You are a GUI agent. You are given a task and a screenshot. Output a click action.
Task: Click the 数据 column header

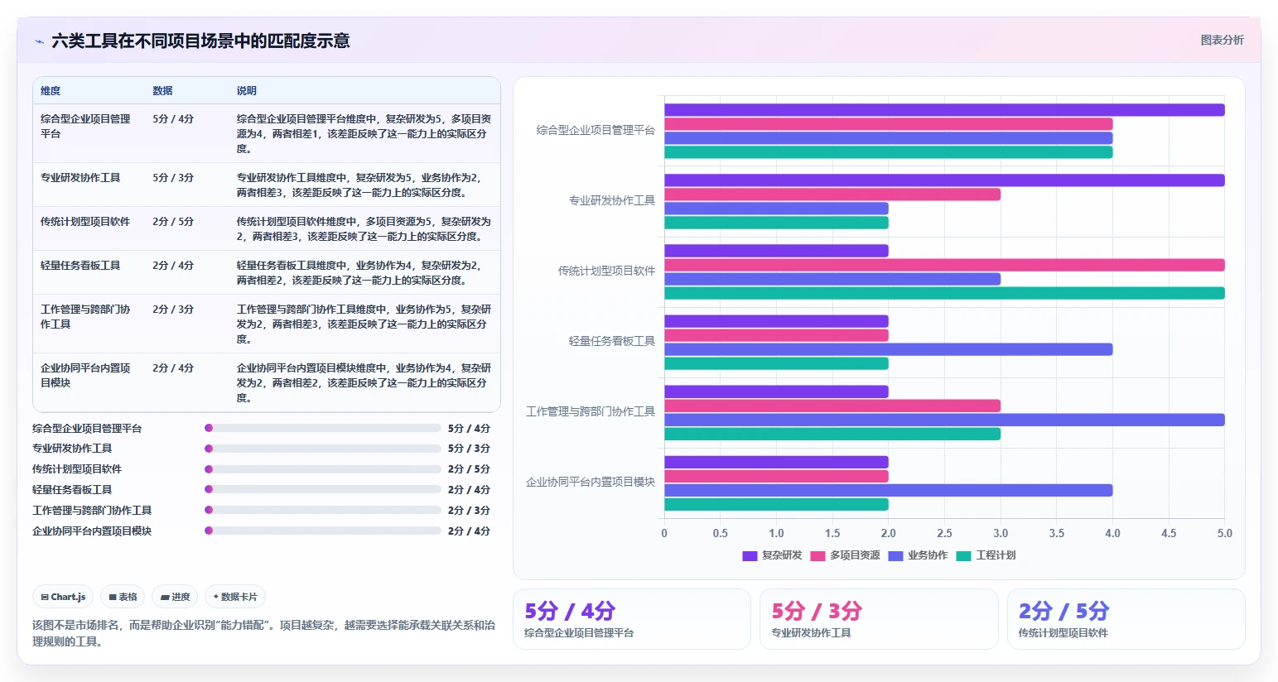[x=162, y=91]
